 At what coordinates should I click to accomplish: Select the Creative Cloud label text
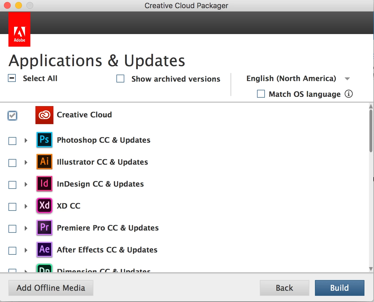click(84, 115)
